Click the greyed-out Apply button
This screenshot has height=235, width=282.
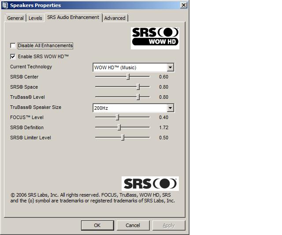tap(169, 225)
